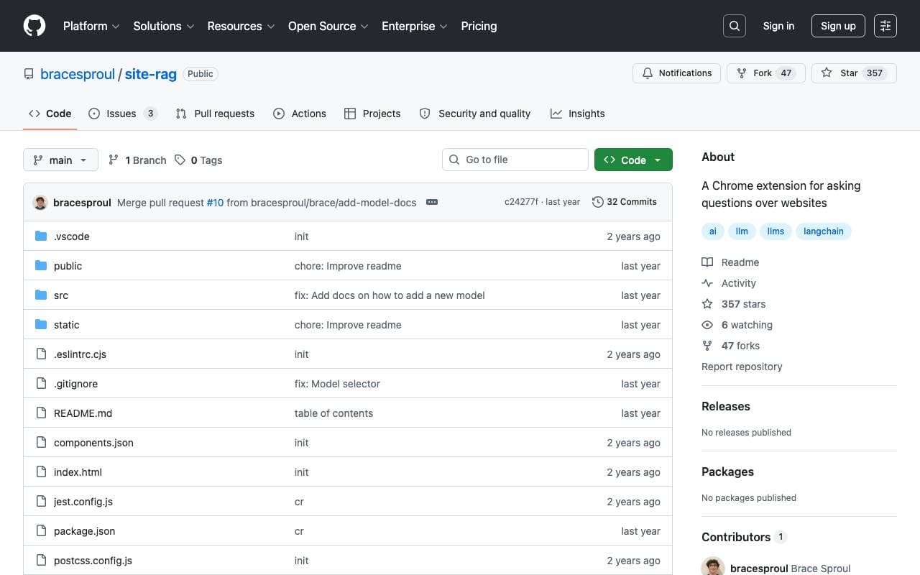Screen dimensions: 920x575
Task: Click the postcss.config.js file icon
Action: point(41,561)
